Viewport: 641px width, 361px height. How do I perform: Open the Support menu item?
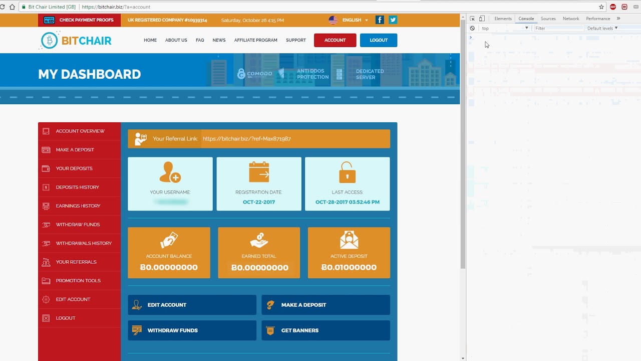(296, 40)
